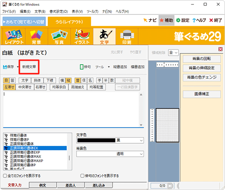Screen dimensions: 225x190
Task: Open the 表示(V) menu
Action: coord(77,12)
